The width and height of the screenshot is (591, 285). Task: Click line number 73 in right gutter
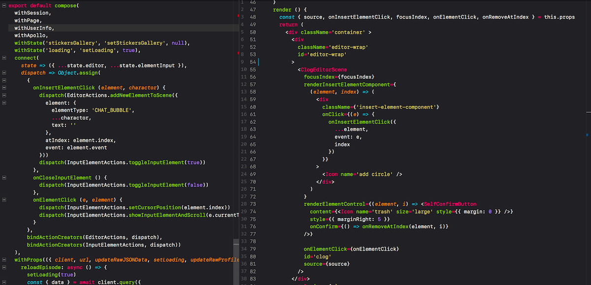pyautogui.click(x=253, y=204)
